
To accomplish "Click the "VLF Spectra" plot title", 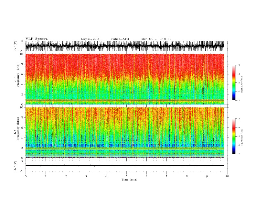I will pyautogui.click(x=37, y=39).
